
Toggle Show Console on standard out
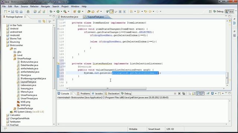pos(198,93)
